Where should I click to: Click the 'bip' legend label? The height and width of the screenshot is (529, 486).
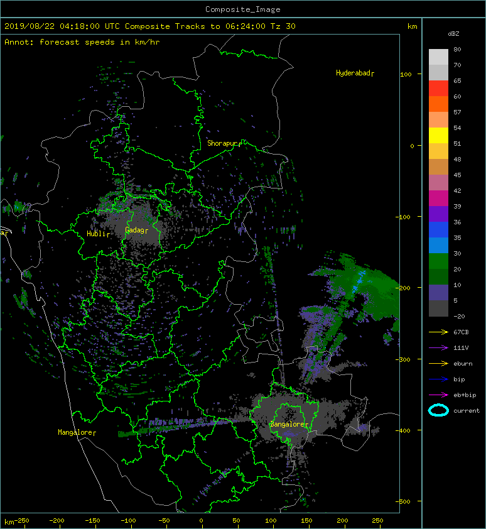459,379
